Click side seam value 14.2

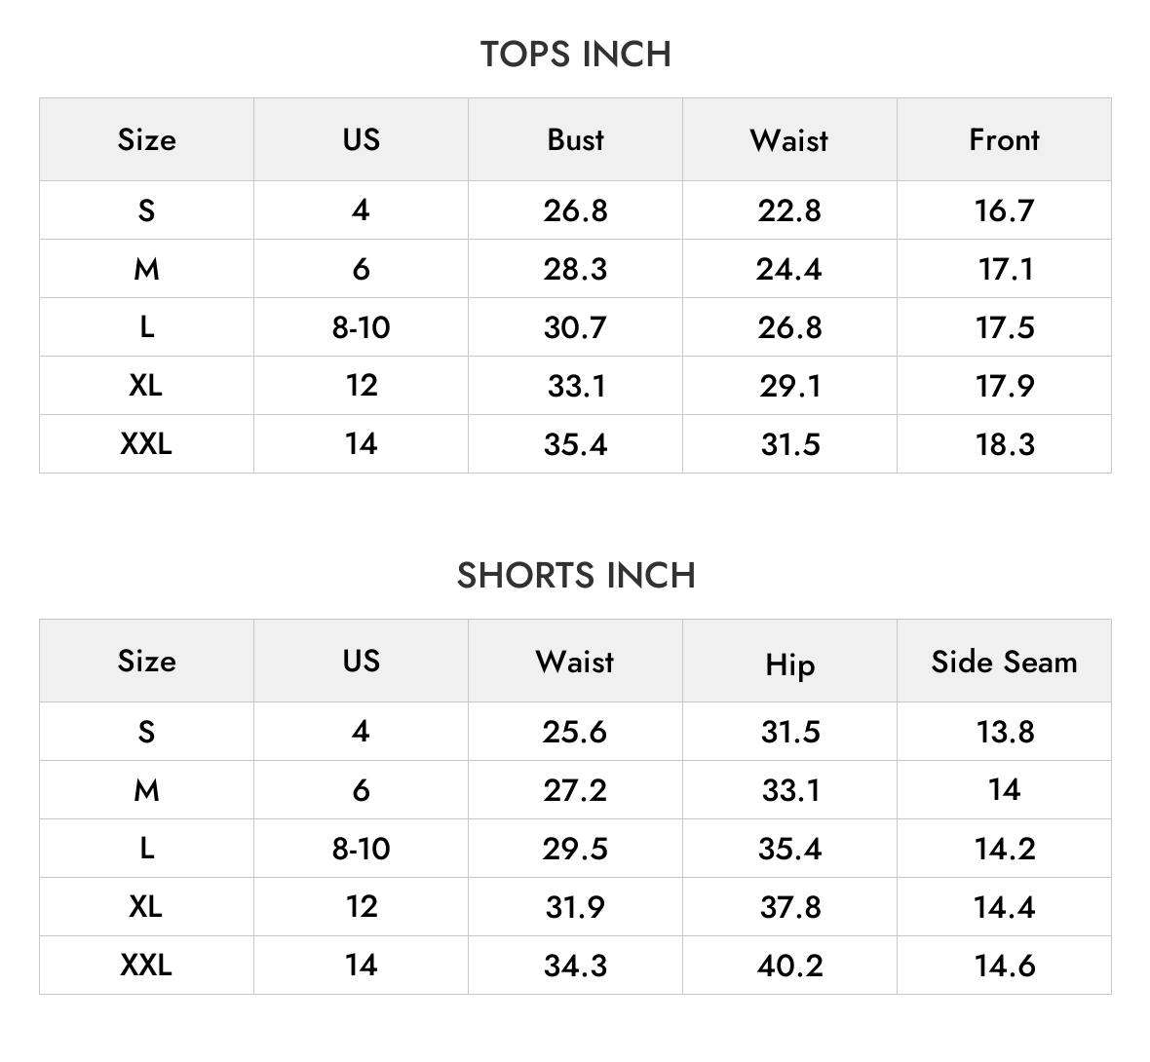pyautogui.click(x=1004, y=849)
